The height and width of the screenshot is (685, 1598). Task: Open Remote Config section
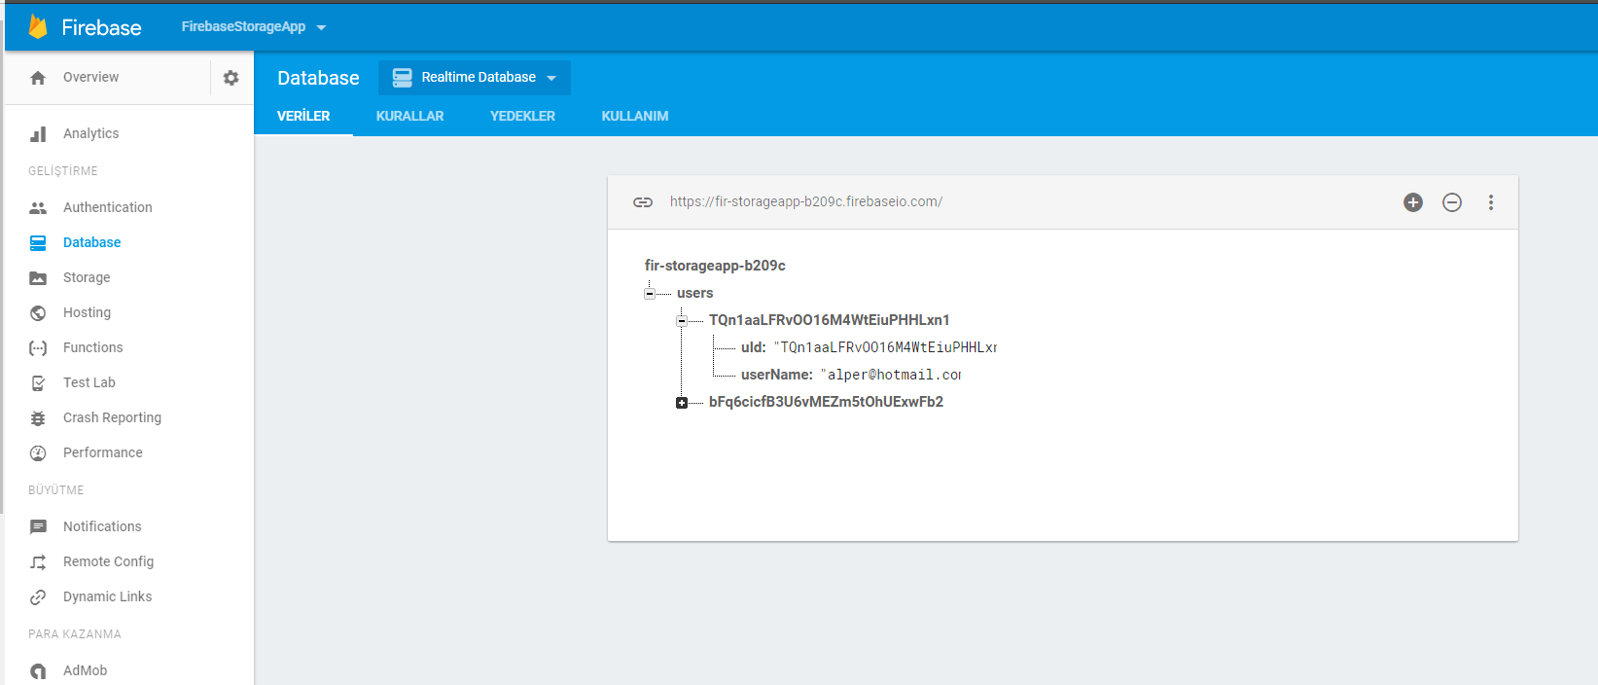[x=109, y=562]
